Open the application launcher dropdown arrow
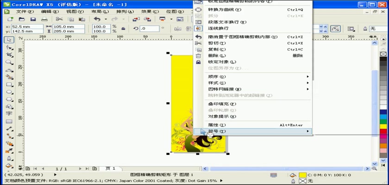Image resolution: width=389 pixels, height=185 pixels. click(x=171, y=19)
